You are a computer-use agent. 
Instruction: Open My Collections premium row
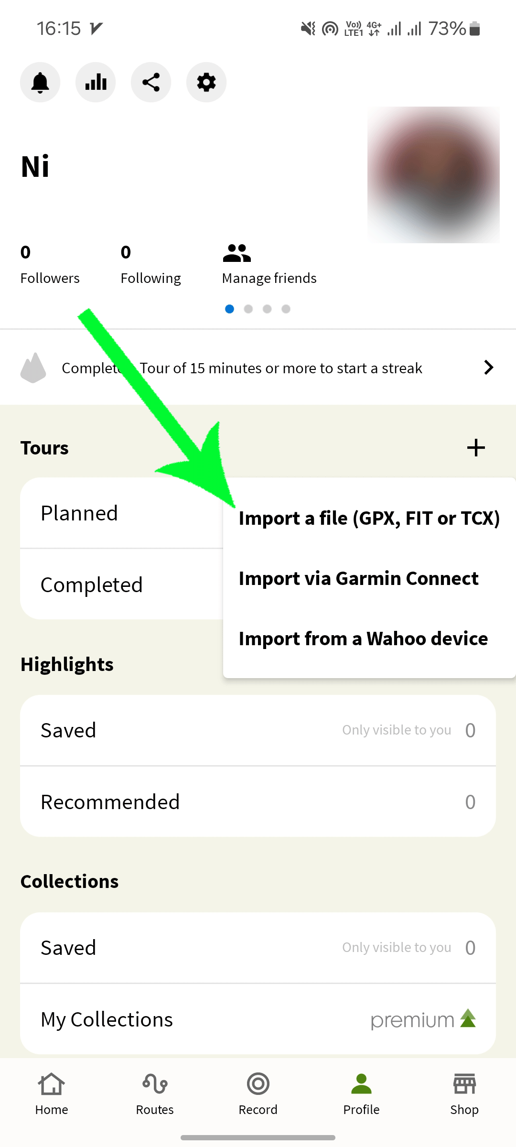[x=258, y=1019]
